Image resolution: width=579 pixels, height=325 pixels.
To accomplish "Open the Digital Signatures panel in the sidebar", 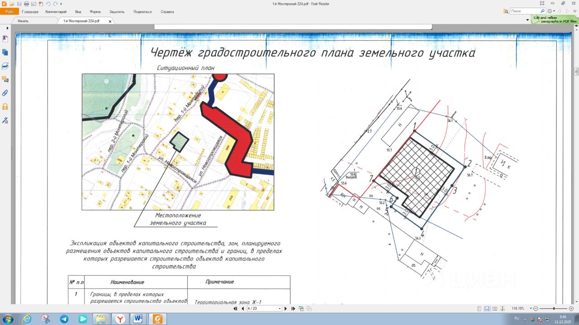I will click(x=5, y=120).
